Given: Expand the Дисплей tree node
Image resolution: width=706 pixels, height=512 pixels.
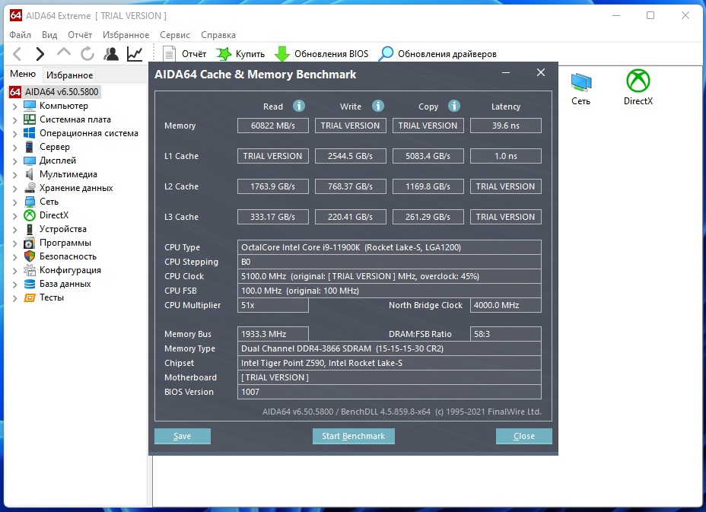Looking at the screenshot, I should coord(15,161).
